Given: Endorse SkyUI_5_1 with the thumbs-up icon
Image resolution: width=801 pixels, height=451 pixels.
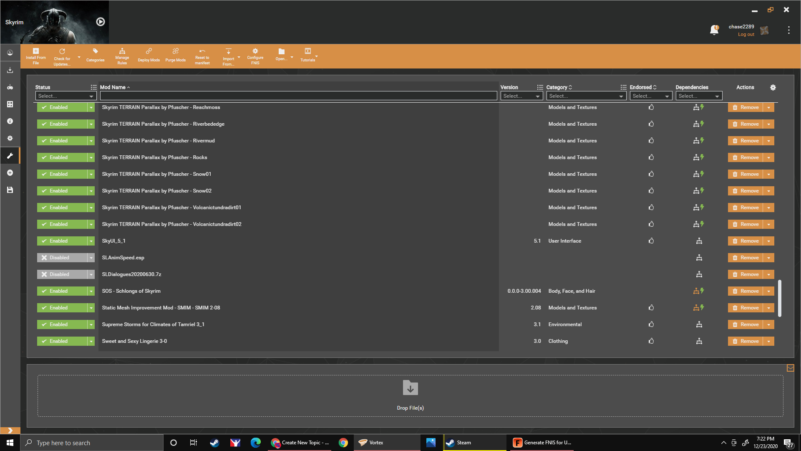Looking at the screenshot, I should tap(651, 241).
